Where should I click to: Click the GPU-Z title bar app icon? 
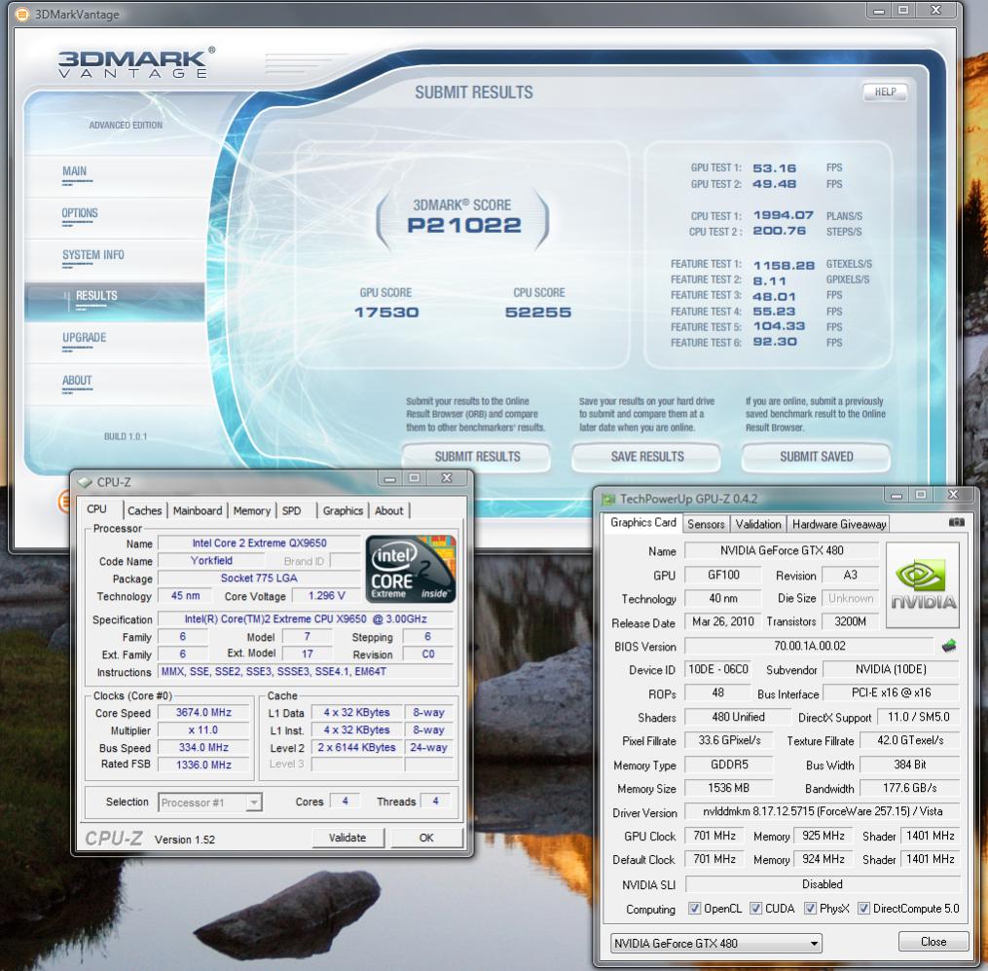(608, 500)
